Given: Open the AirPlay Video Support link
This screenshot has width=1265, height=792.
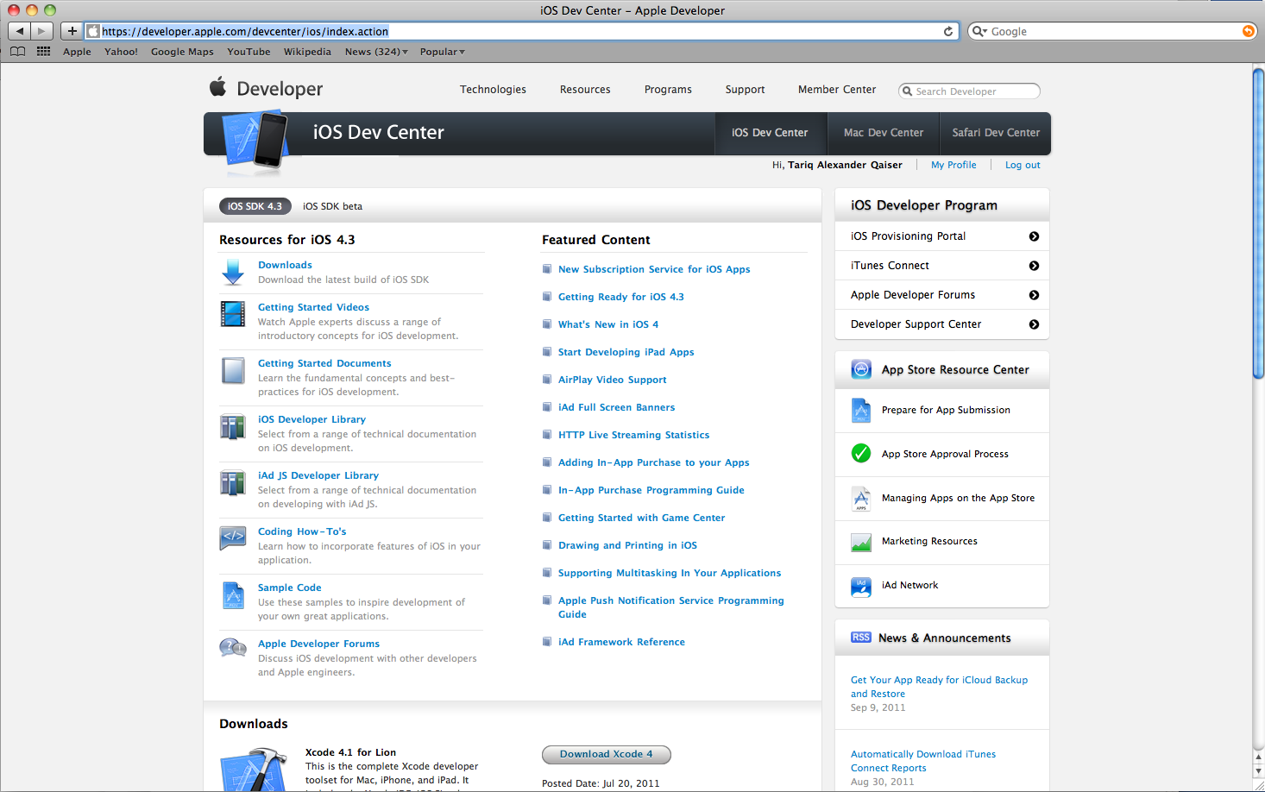Looking at the screenshot, I should coord(612,380).
